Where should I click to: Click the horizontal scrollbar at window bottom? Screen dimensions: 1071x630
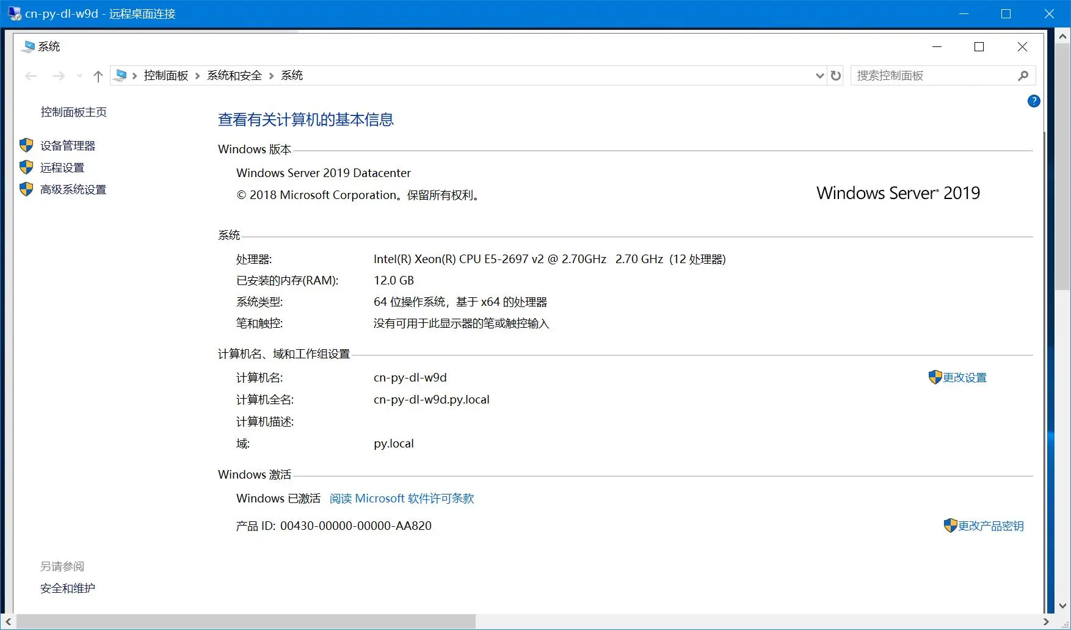coord(244,621)
